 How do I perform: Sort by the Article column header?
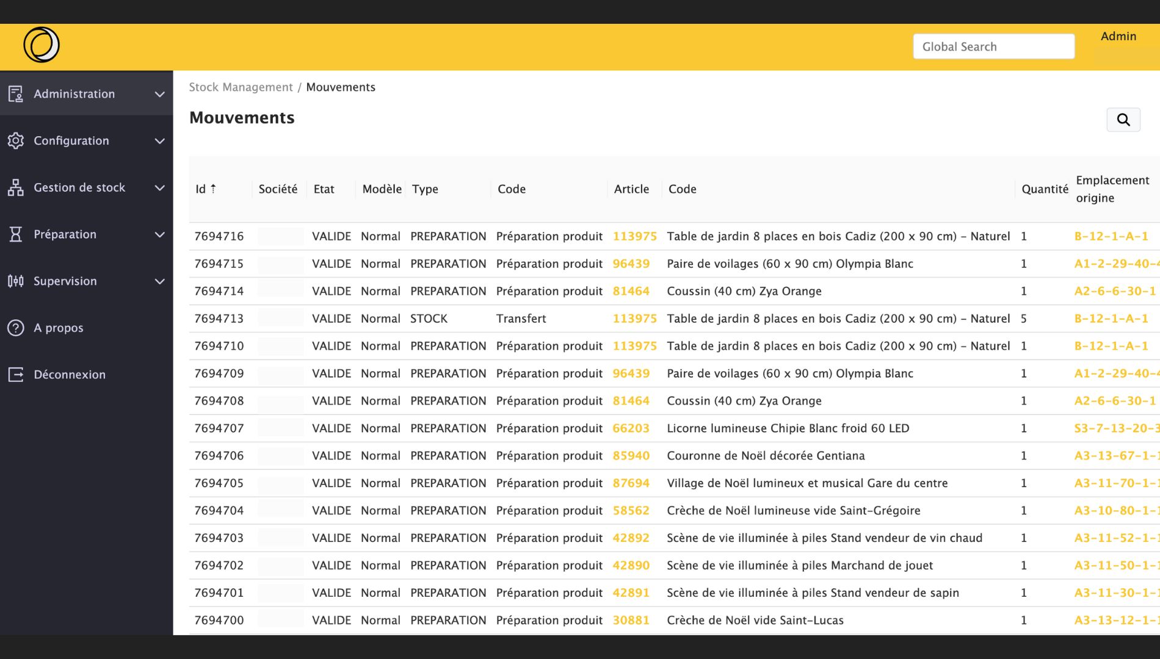631,189
